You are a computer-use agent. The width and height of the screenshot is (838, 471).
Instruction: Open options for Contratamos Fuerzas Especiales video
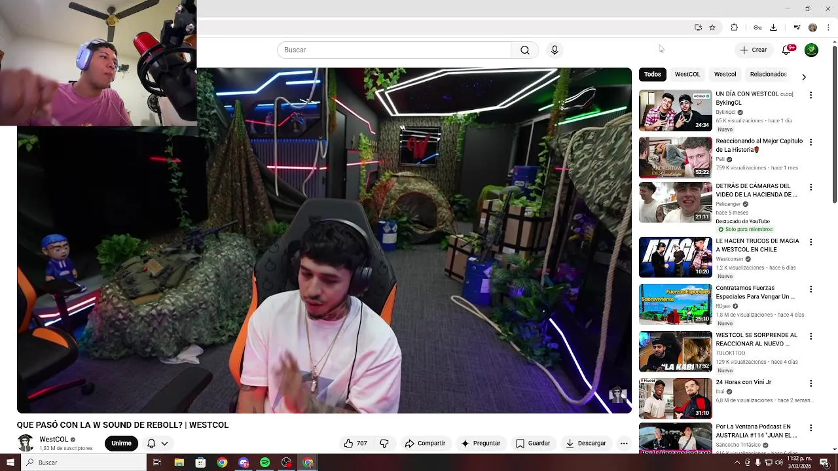point(811,289)
